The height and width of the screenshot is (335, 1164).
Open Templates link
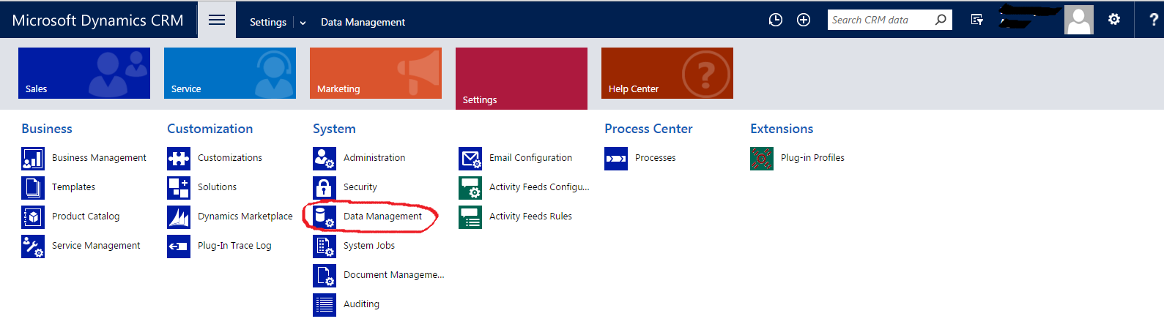click(x=73, y=187)
